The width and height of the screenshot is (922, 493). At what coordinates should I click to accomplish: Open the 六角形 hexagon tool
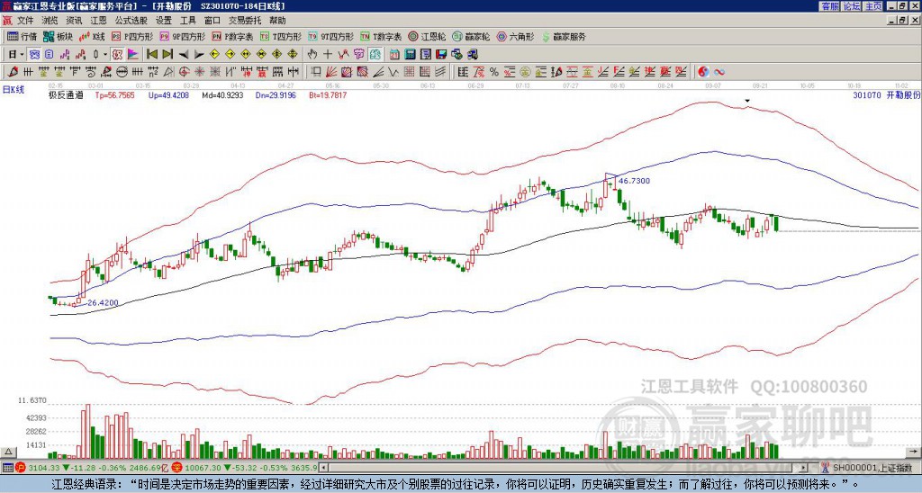pos(516,36)
